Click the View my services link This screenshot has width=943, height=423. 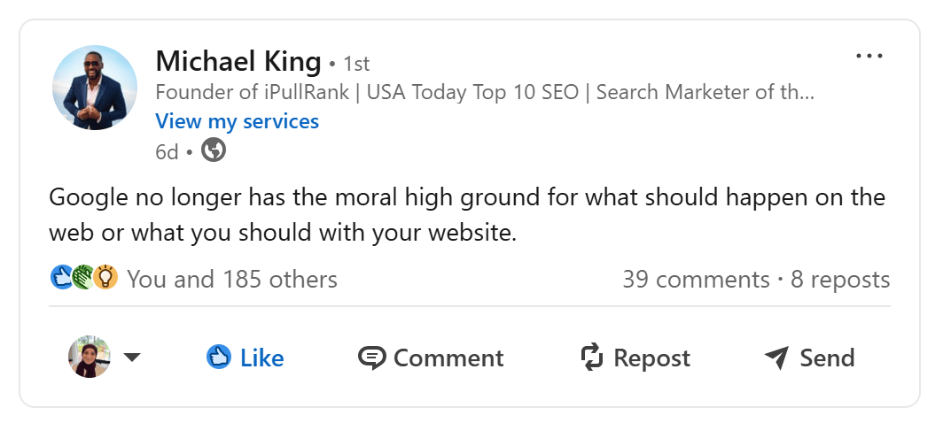237,121
